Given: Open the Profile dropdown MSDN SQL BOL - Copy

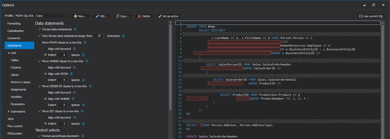Looking at the screenshot, I should click(x=42, y=16).
